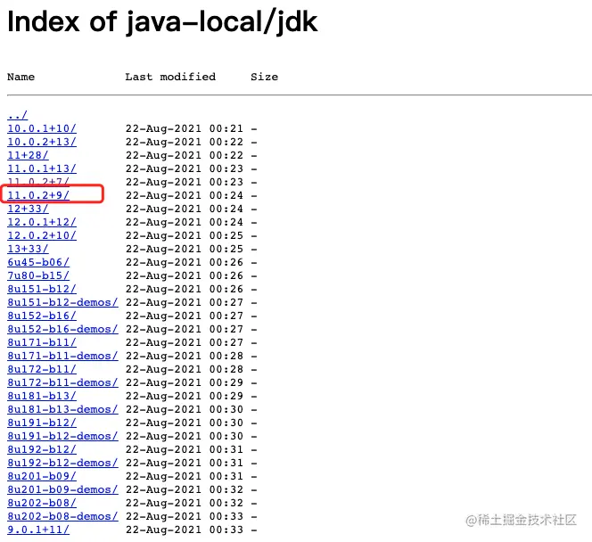
Task: Open the 13+33/ directory link
Action: click(28, 249)
